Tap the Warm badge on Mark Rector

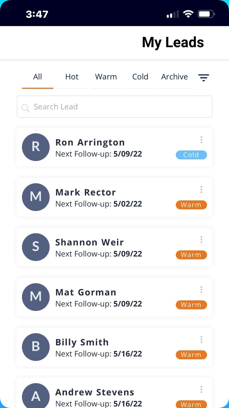tap(191, 205)
